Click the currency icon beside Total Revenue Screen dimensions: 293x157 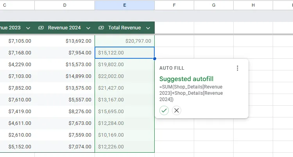(x=101, y=28)
